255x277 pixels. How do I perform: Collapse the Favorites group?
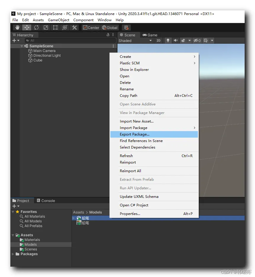[13, 212]
